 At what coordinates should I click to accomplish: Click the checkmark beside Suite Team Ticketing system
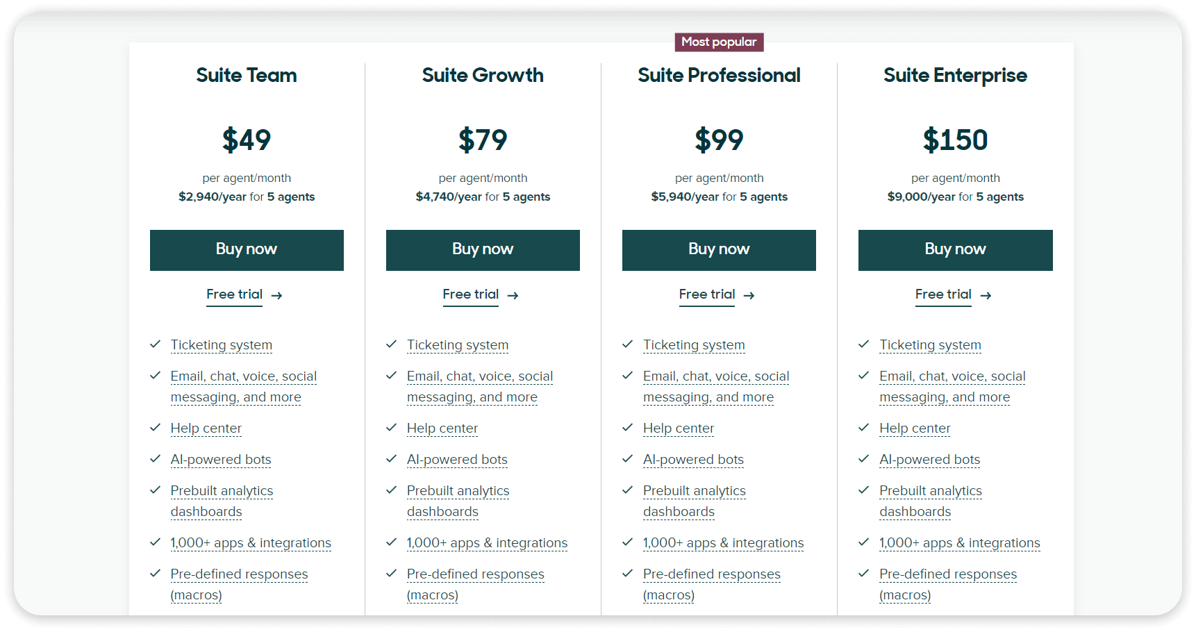point(156,344)
